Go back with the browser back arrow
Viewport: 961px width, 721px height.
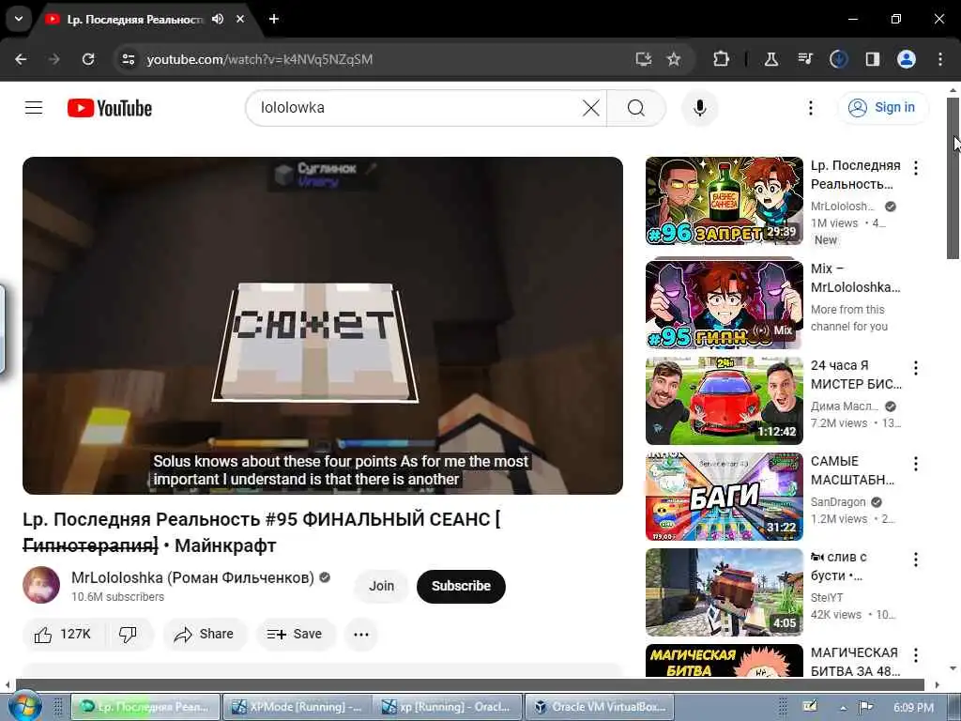pos(21,59)
